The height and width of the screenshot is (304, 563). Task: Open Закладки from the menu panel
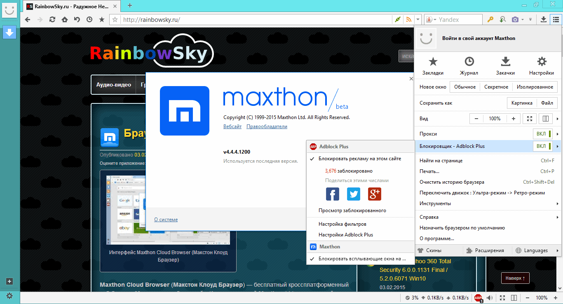pos(433,66)
